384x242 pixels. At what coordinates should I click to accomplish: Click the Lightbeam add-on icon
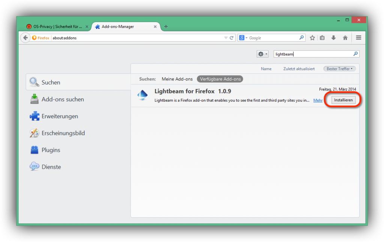tap(142, 95)
